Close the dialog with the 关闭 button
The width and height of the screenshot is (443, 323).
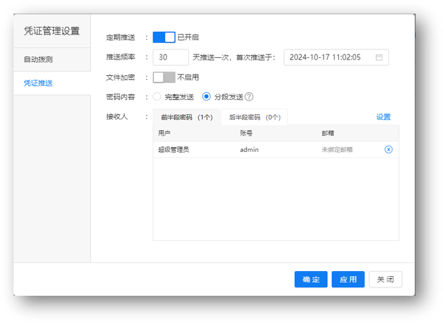(x=386, y=280)
